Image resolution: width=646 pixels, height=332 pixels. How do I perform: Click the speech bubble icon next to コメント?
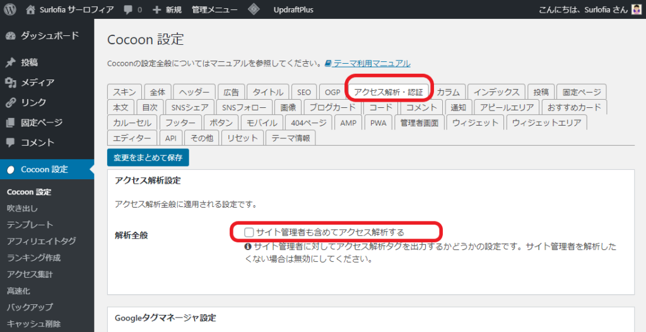11,143
